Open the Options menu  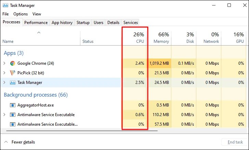21,14
